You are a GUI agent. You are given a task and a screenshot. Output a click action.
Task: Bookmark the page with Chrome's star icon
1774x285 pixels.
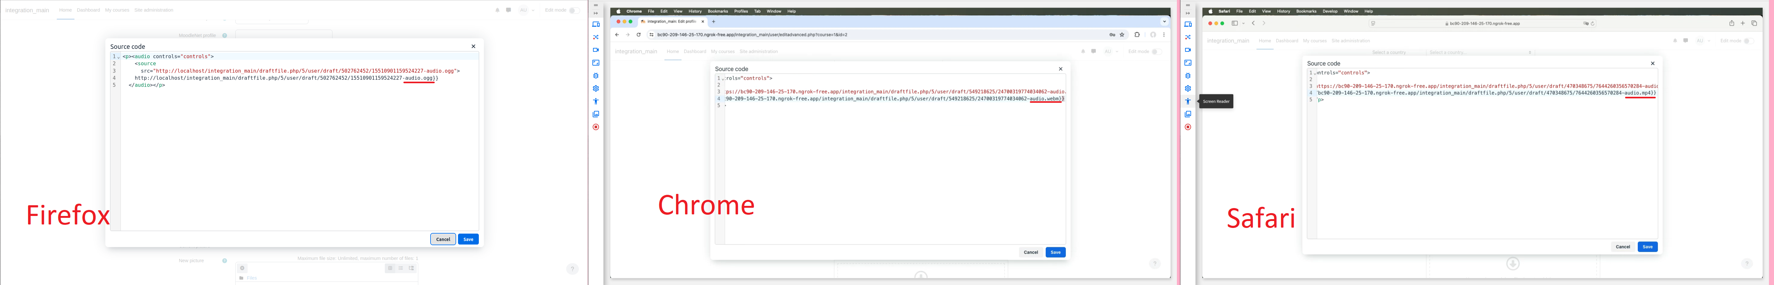click(1122, 34)
